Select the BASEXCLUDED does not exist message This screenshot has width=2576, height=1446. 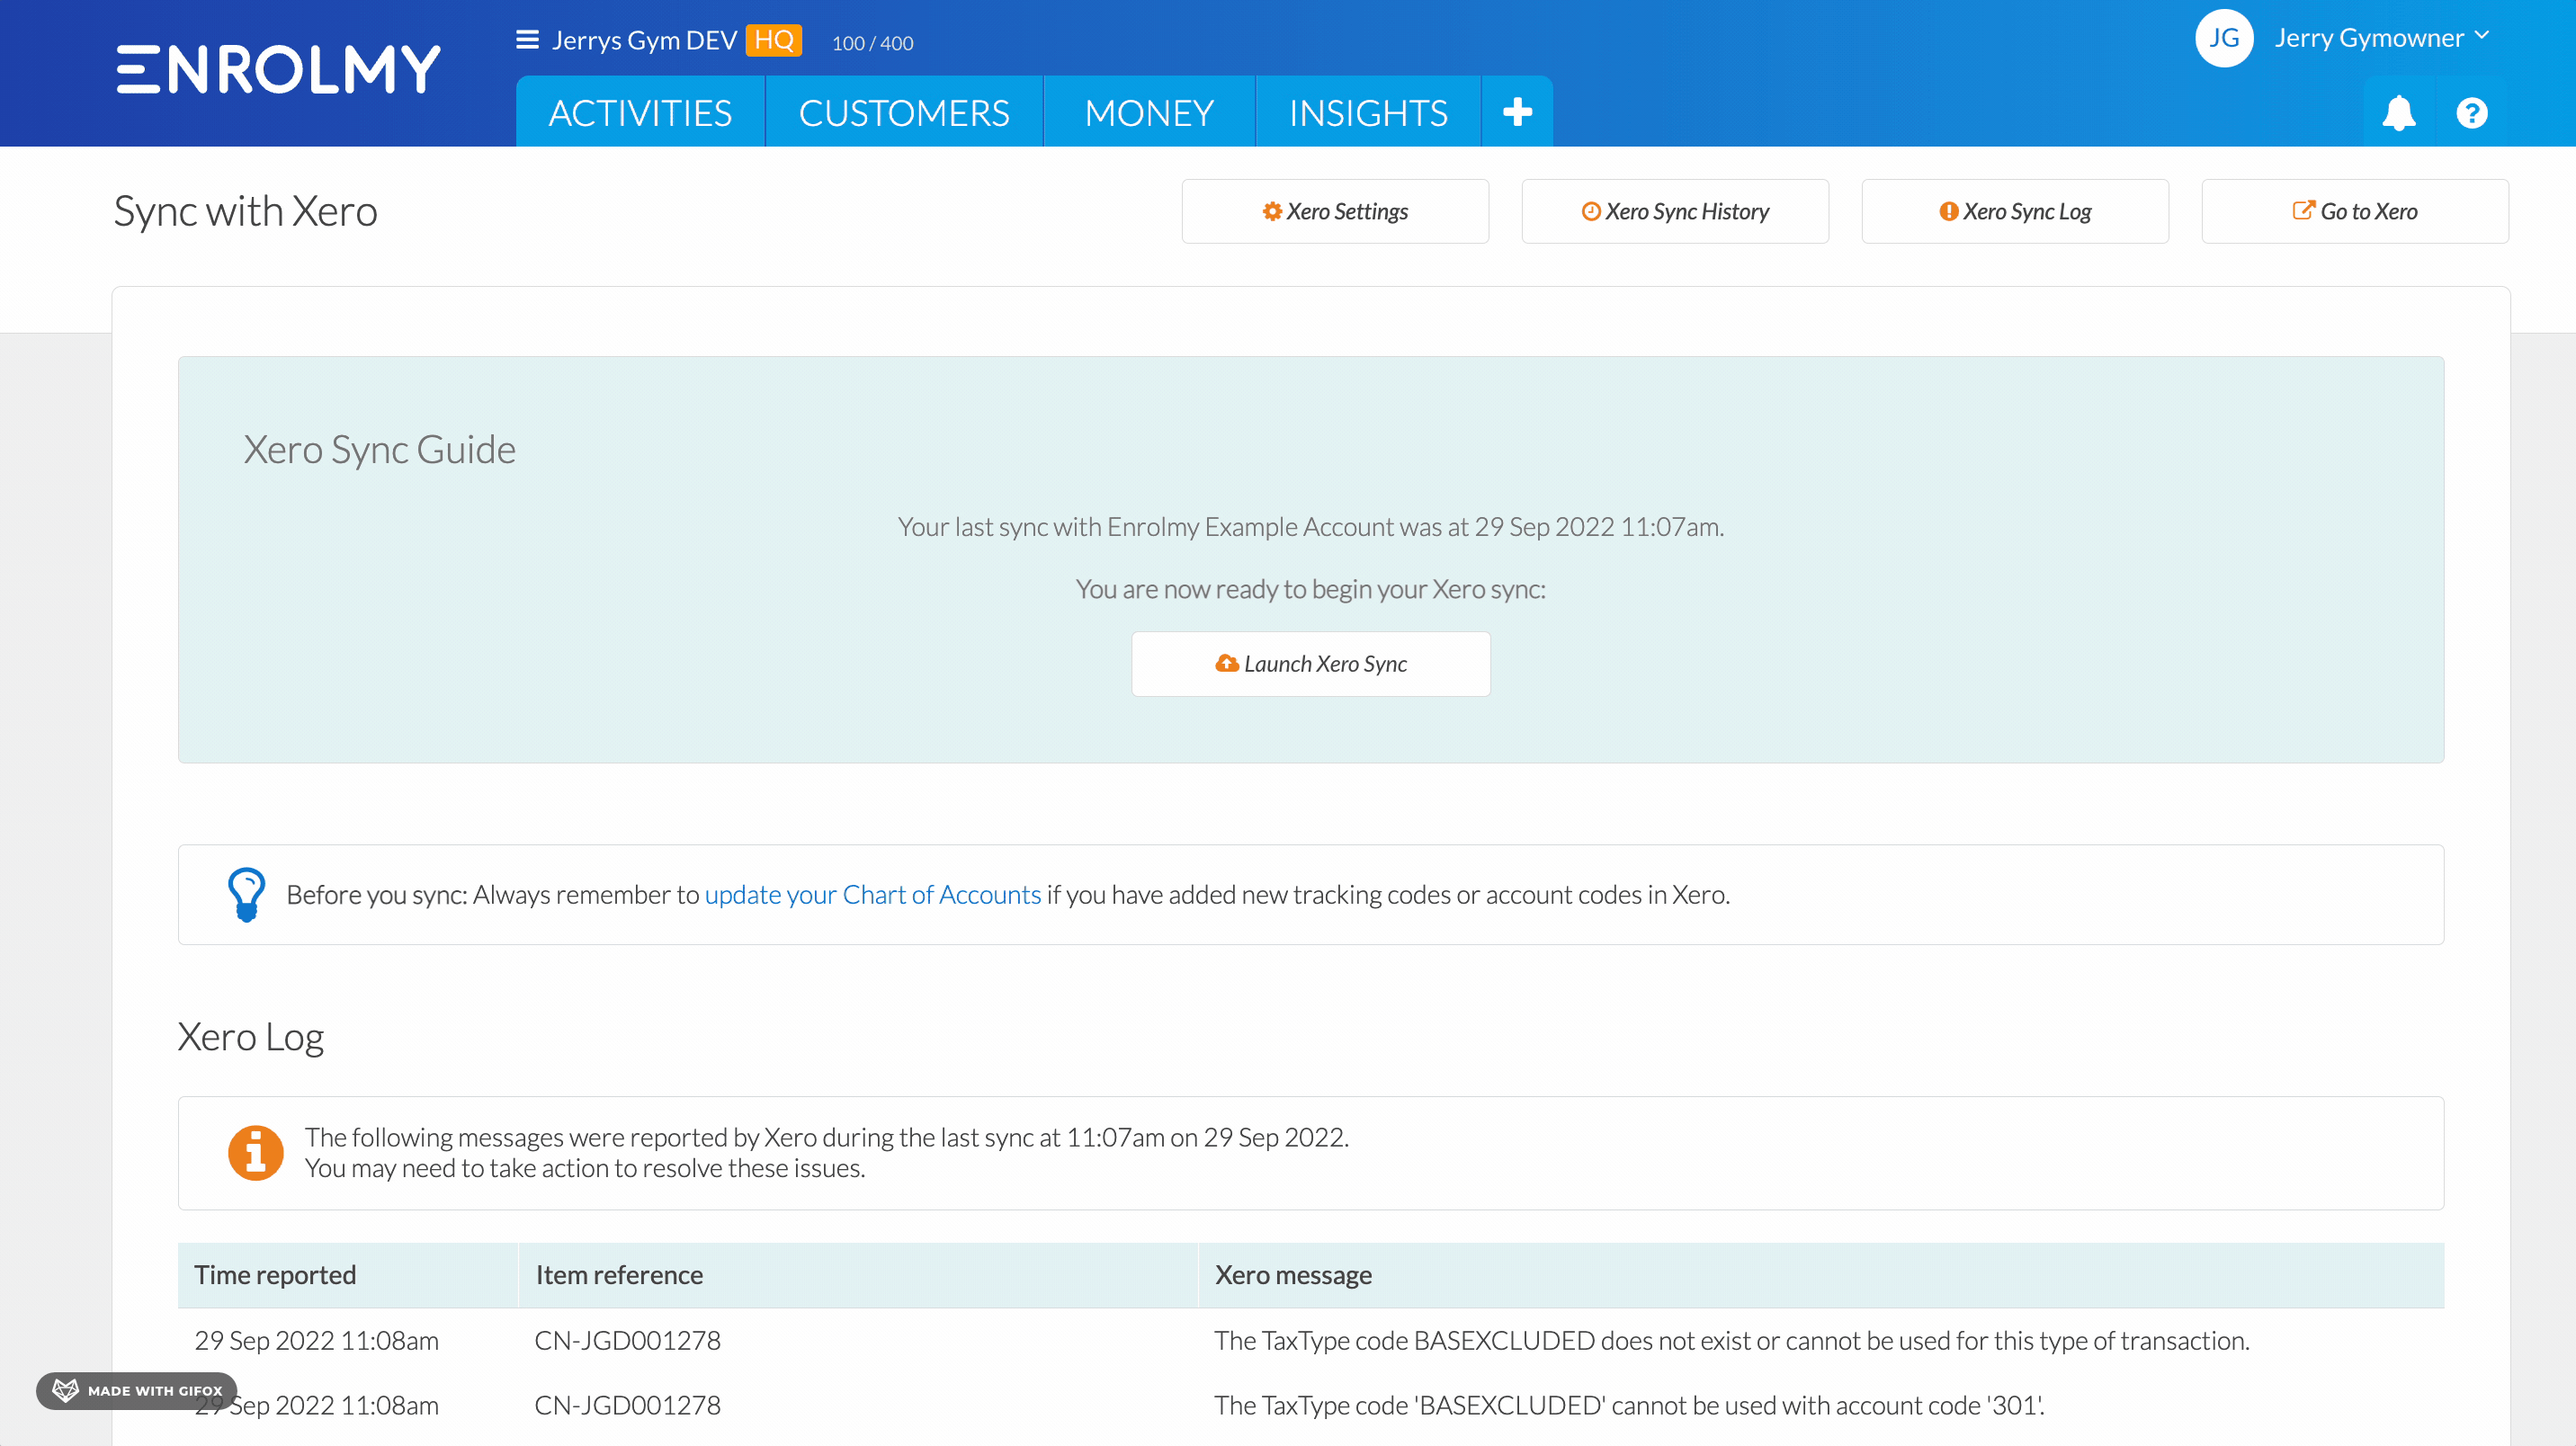1732,1340
